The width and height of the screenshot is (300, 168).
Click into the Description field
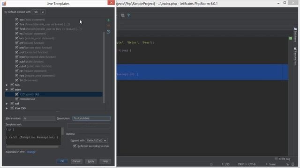click(91, 118)
